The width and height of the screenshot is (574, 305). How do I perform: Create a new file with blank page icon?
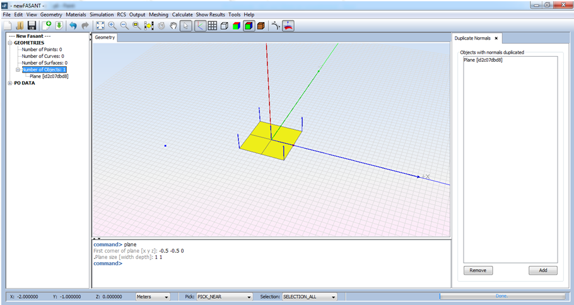pyautogui.click(x=8, y=26)
